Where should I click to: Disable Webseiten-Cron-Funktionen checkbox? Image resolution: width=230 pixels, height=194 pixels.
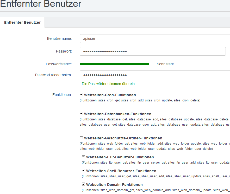(81, 94)
